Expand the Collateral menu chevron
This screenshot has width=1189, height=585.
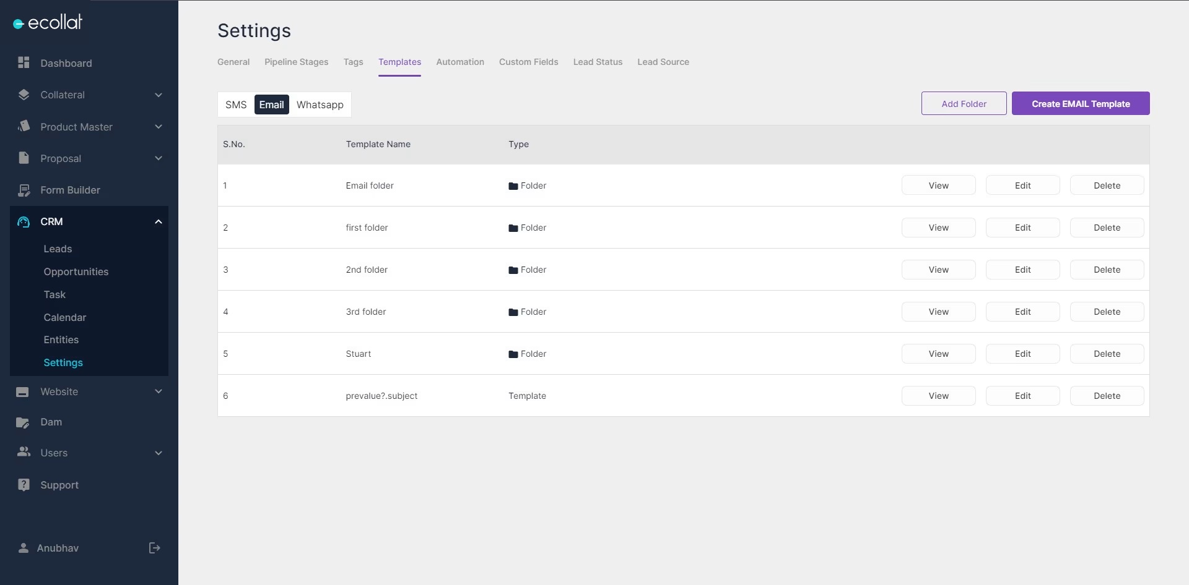pos(159,95)
